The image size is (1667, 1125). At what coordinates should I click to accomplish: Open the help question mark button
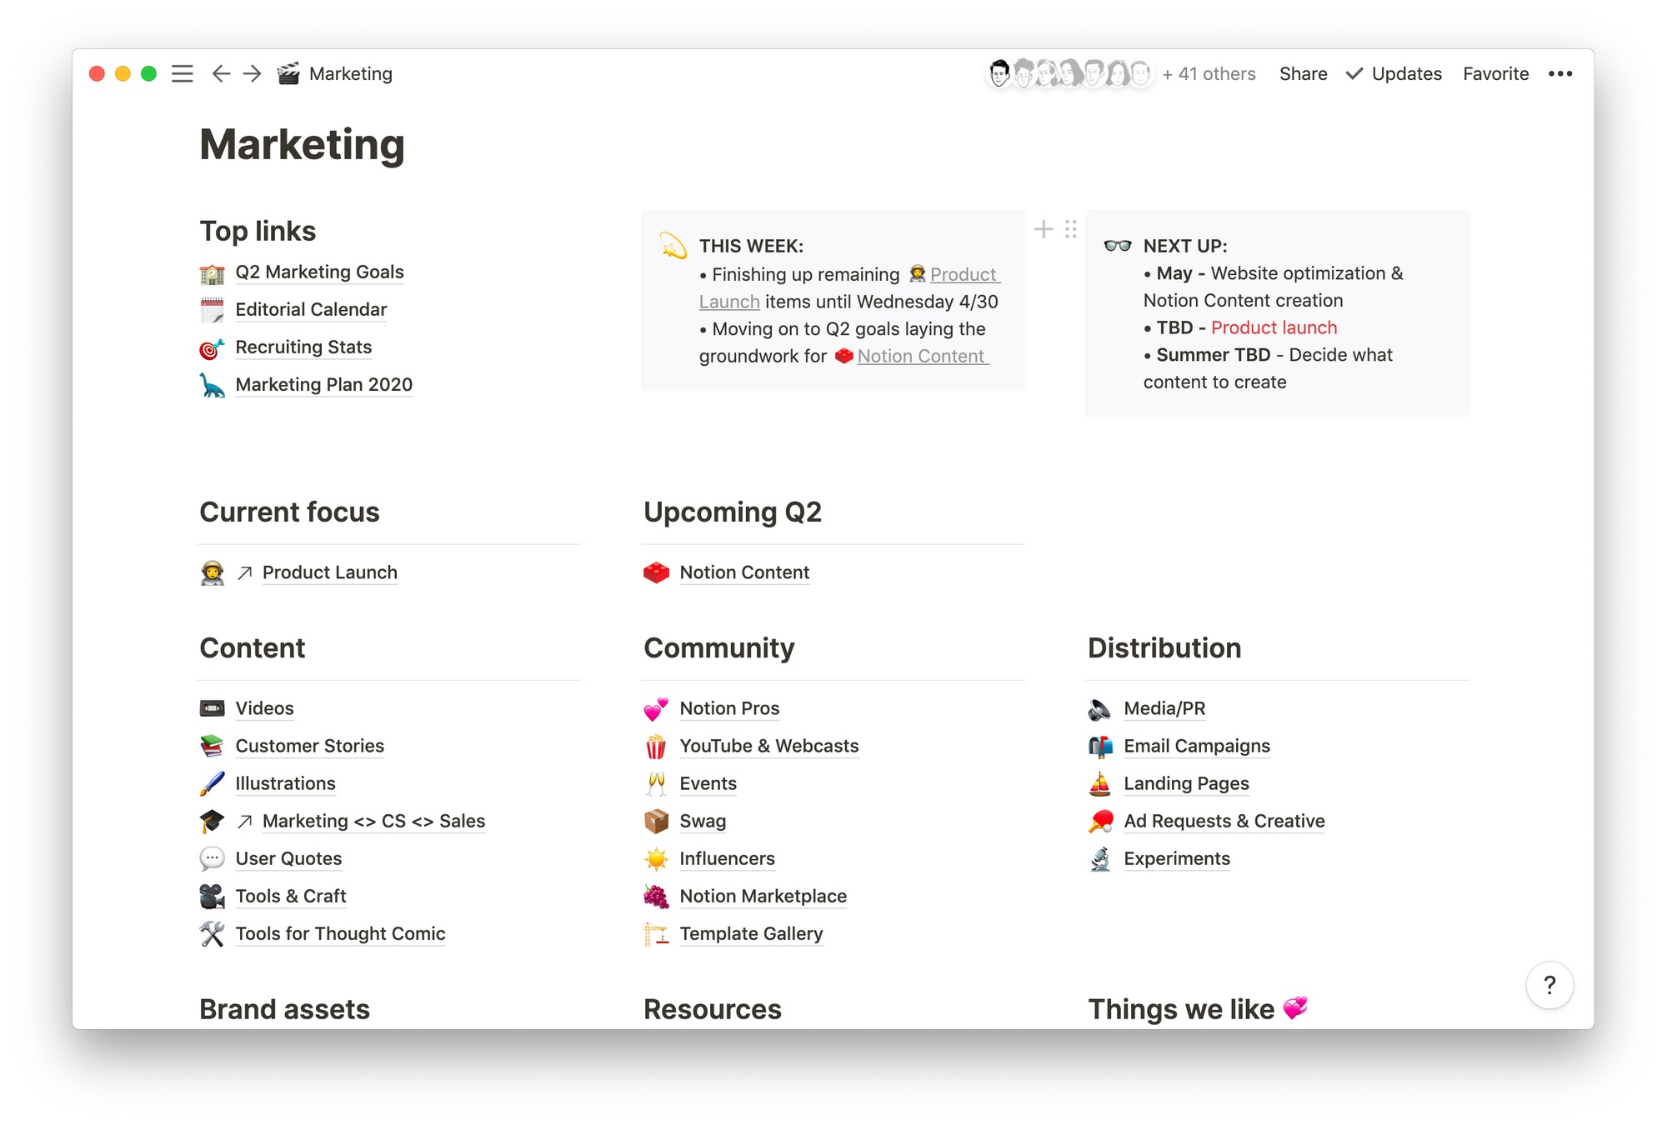point(1549,985)
